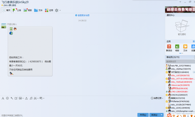
Task: Click the Sogou input method icon
Action: pos(169,115)
